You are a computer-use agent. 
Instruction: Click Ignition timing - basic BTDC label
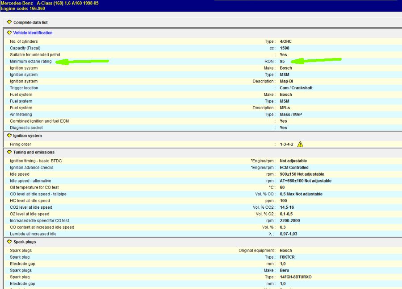[36, 161]
